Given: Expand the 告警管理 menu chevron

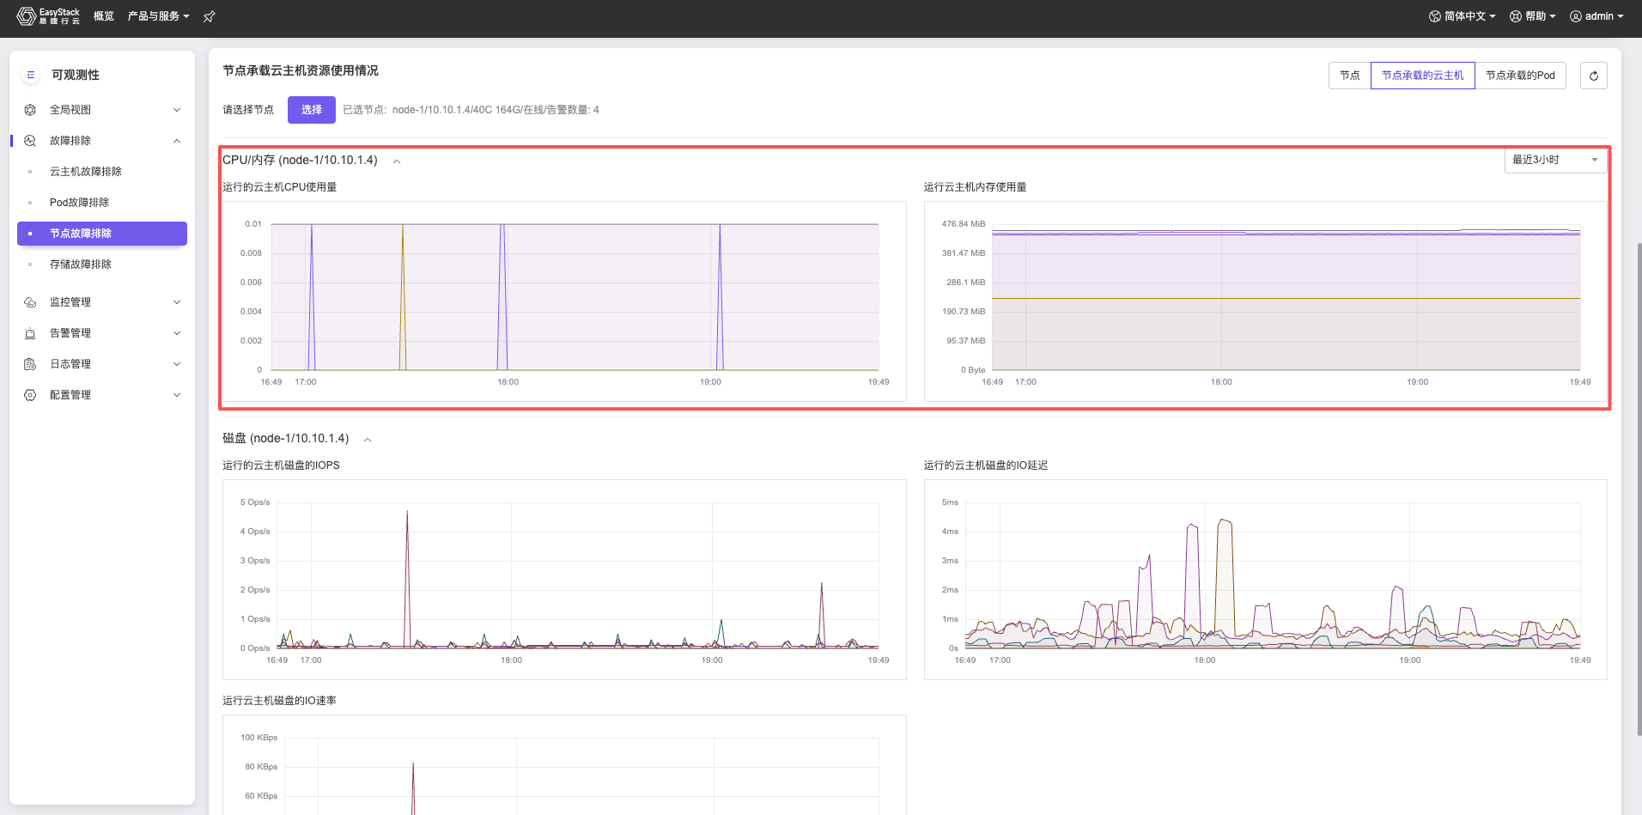Looking at the screenshot, I should coord(177,333).
